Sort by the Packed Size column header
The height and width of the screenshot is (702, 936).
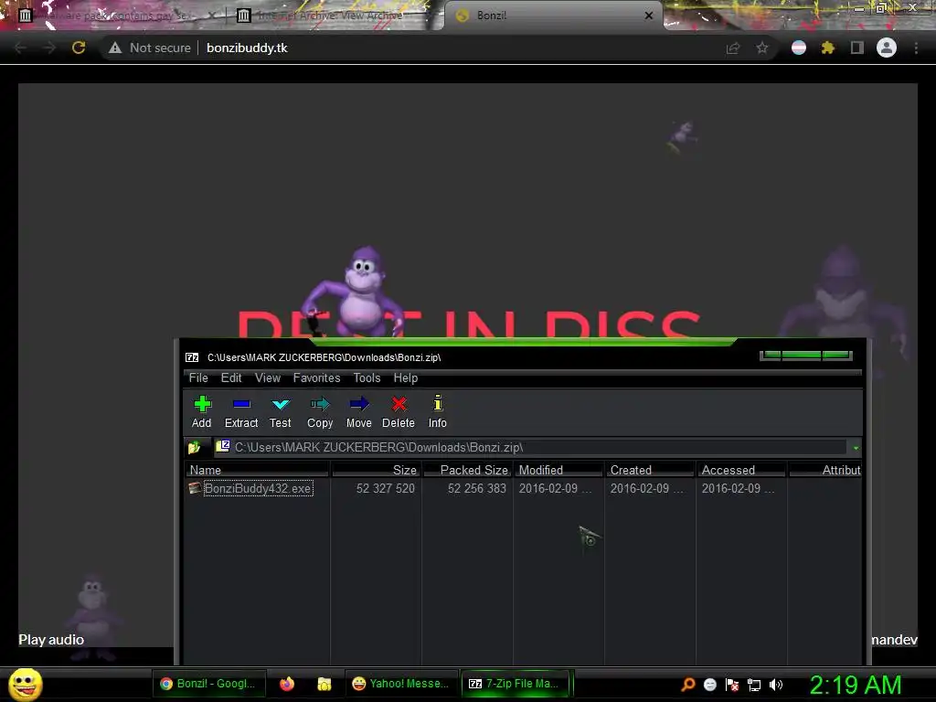(x=467, y=470)
